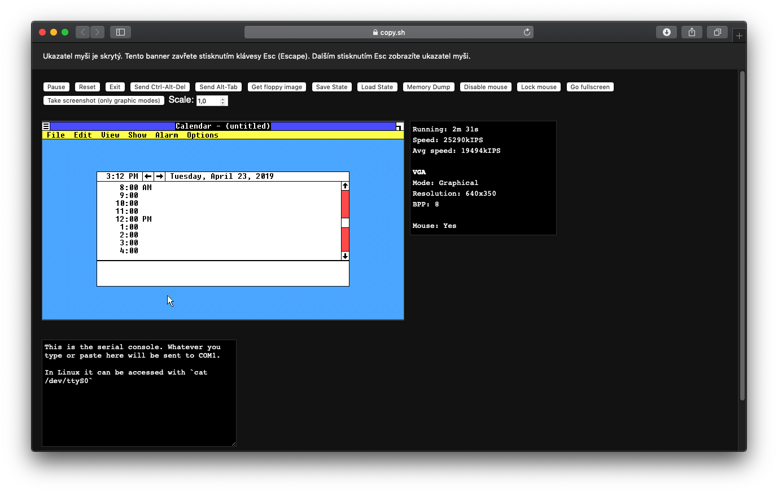Reset the emulator

pos(88,87)
